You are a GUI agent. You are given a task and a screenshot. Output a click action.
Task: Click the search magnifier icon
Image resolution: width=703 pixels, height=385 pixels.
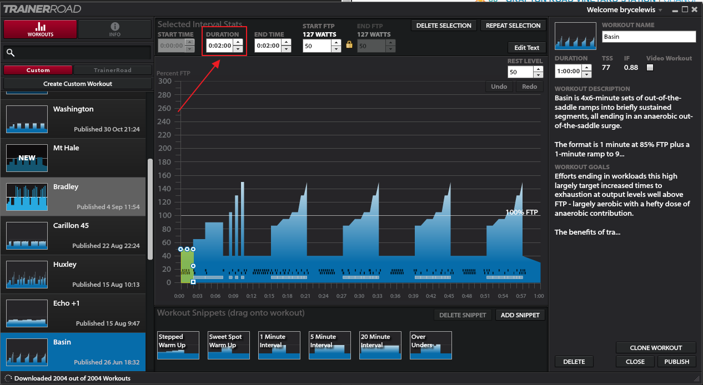click(x=11, y=53)
